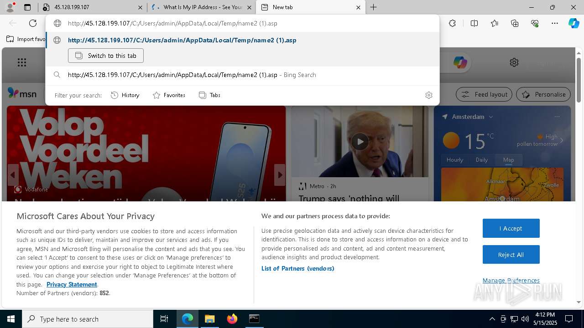Open the Feed layout button
Viewport: 584px width, 328px height.
tap(485, 94)
